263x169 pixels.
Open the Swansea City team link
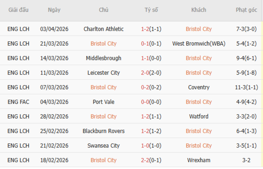pos(104,146)
